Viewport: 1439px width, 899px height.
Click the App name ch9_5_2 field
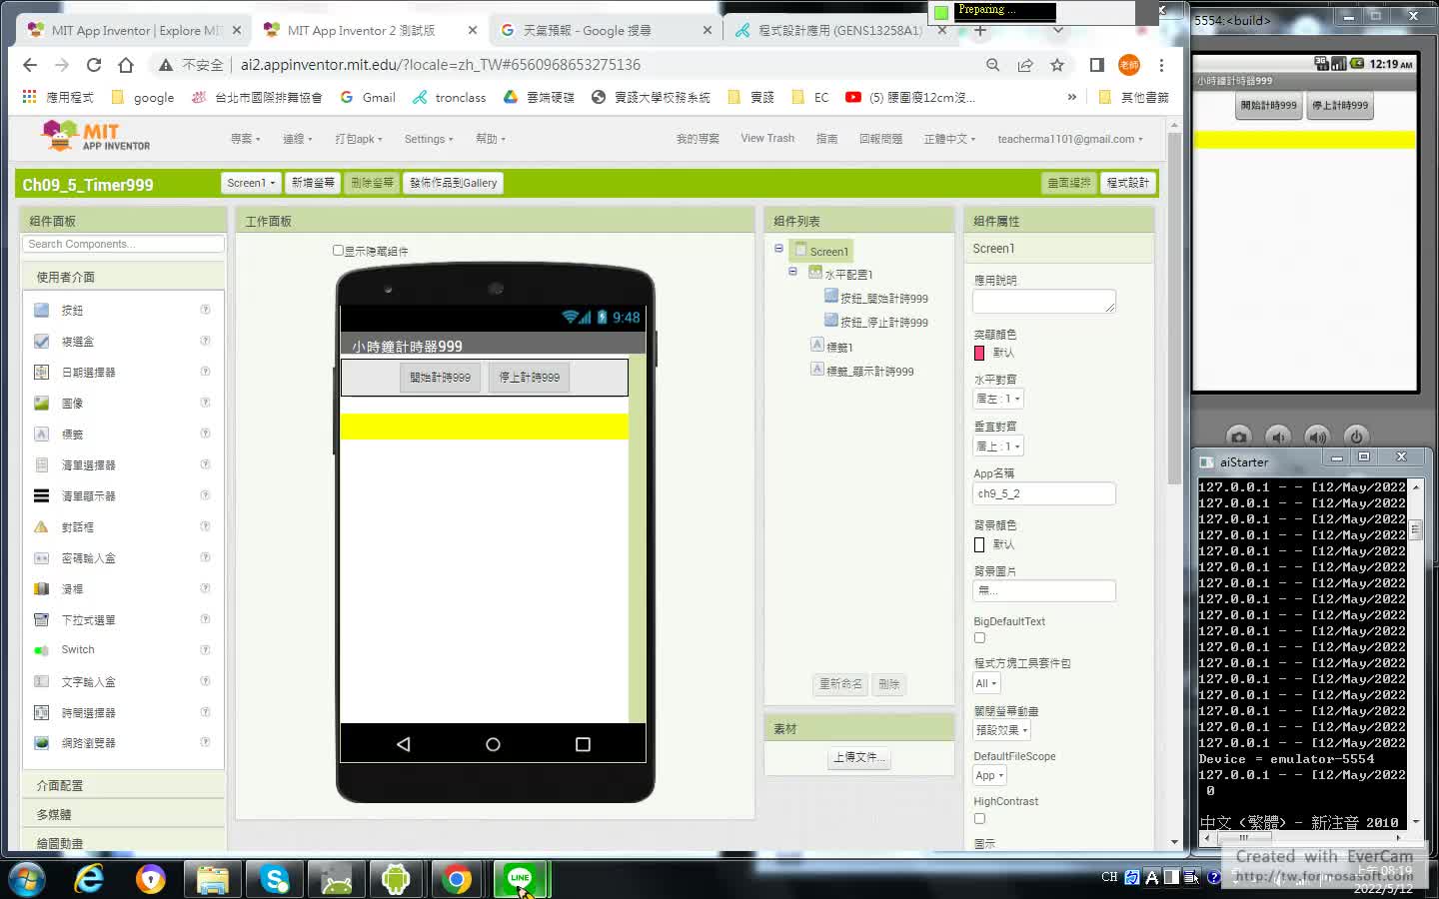click(1044, 493)
